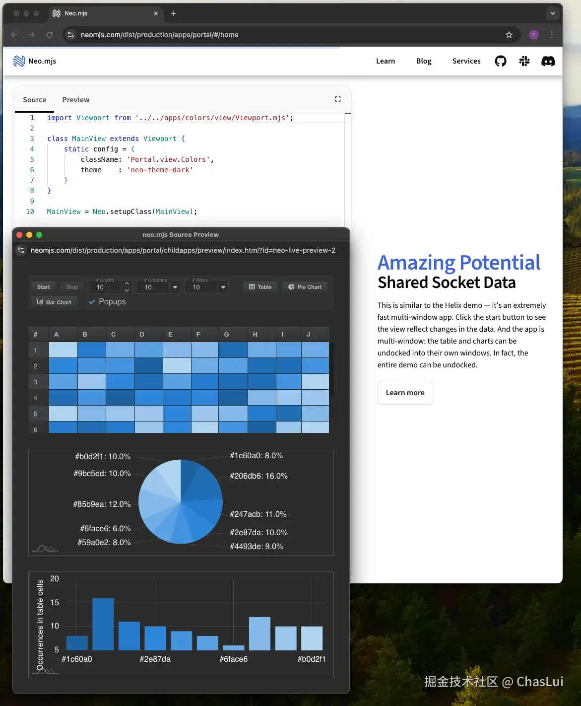The image size is (581, 706).
Task: Click the browser profile avatar
Action: click(x=534, y=35)
